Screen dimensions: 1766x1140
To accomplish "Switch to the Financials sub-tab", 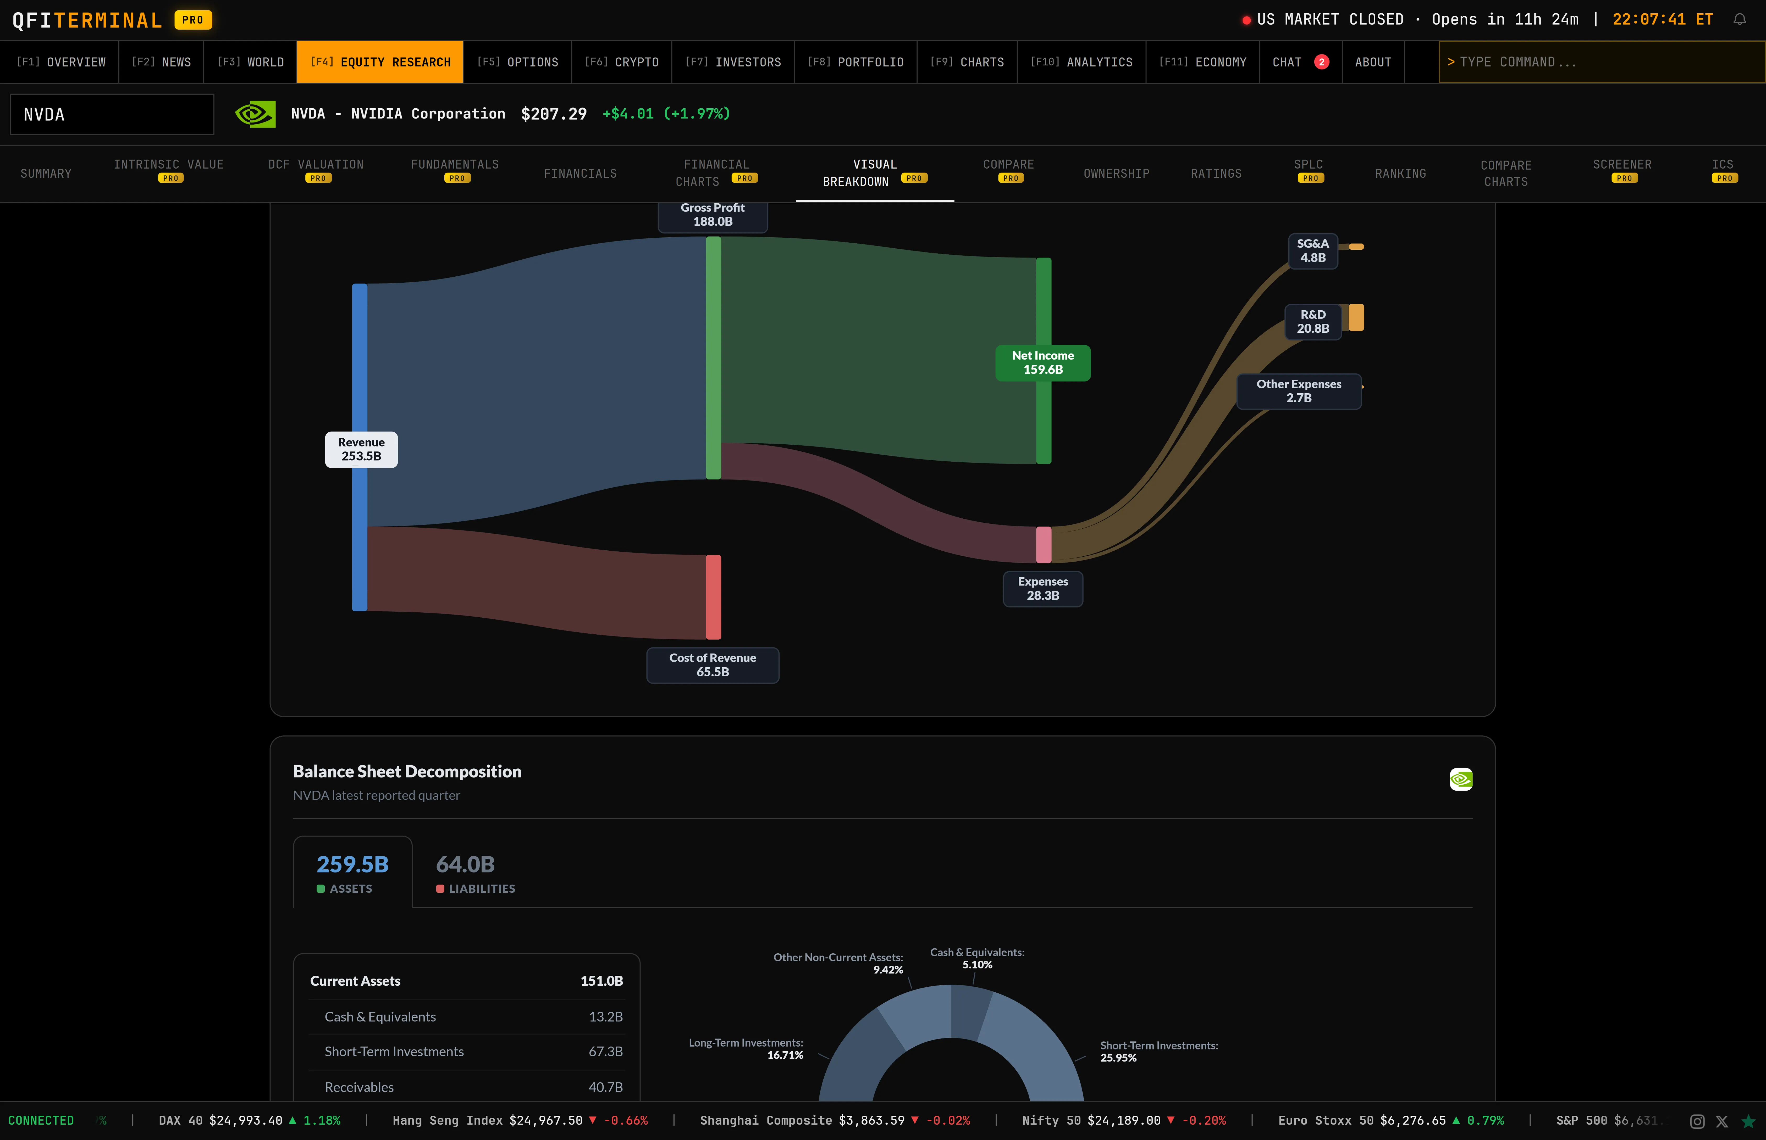I will click(580, 173).
